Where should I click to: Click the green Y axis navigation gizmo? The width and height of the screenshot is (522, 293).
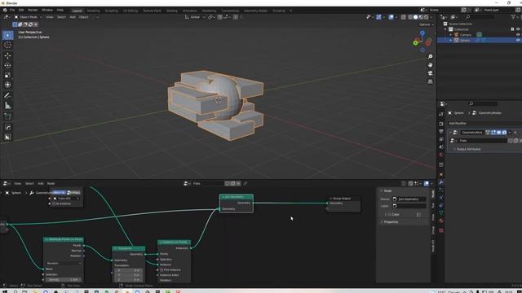[x=415, y=42]
